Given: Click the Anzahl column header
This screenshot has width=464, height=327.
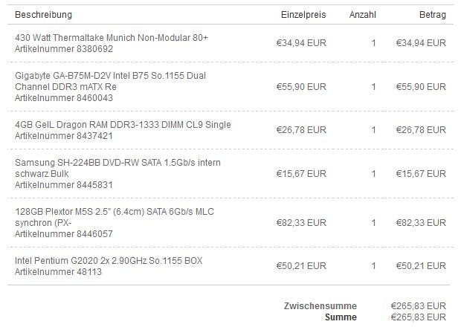Looking at the screenshot, I should click(363, 15).
